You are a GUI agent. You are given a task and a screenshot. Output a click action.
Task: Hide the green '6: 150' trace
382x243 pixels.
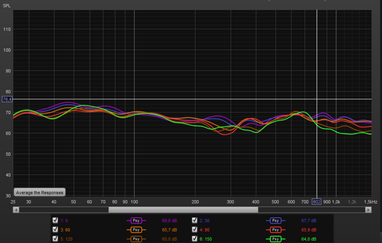[194, 239]
